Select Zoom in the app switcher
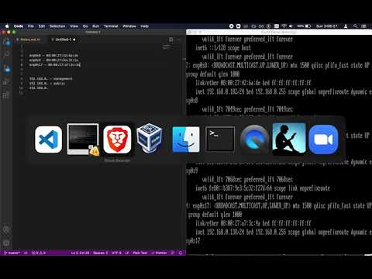Viewport: 372px width, 279px height. coord(323,139)
